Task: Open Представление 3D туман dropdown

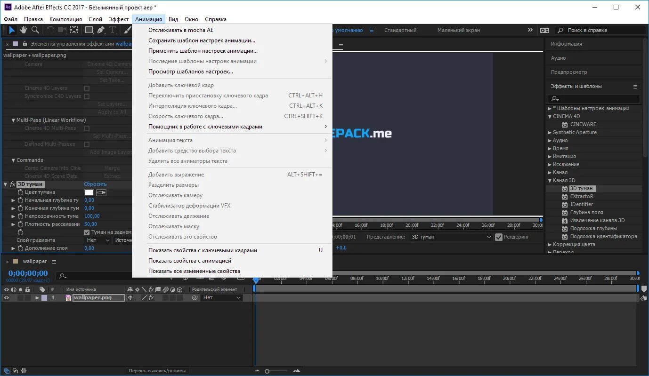Action: pos(451,237)
